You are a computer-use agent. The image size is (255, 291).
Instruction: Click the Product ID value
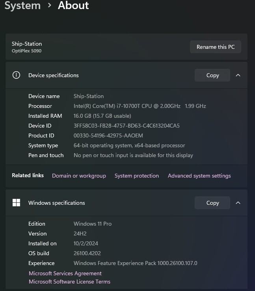tap(108, 135)
